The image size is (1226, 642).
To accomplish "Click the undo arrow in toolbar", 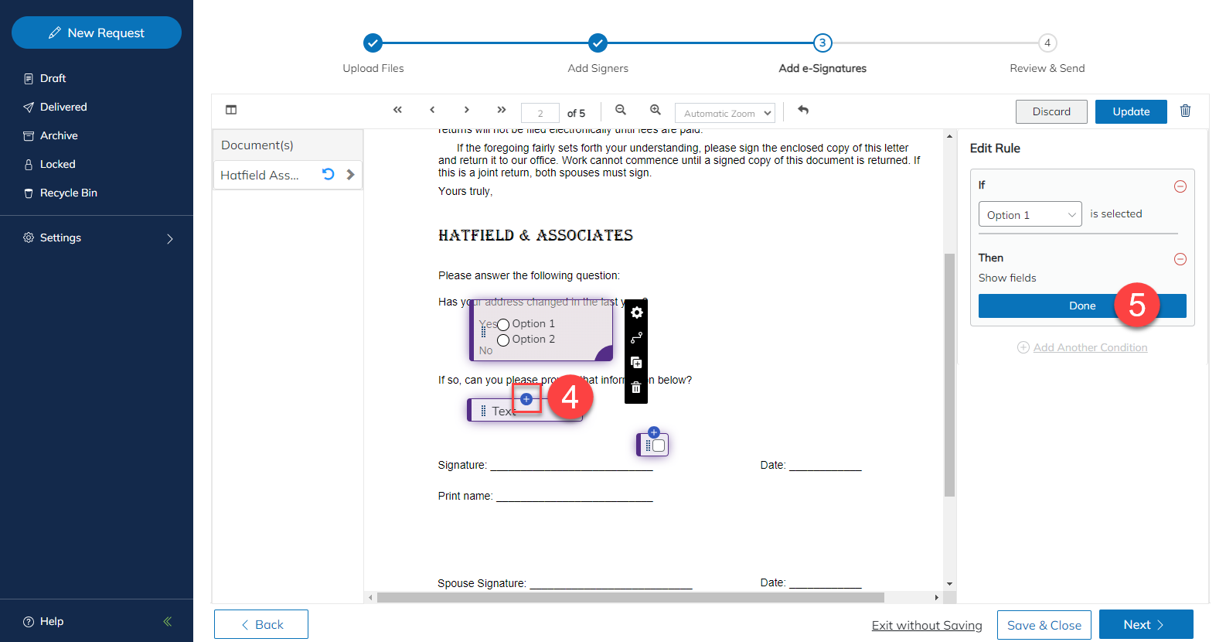I will [803, 110].
